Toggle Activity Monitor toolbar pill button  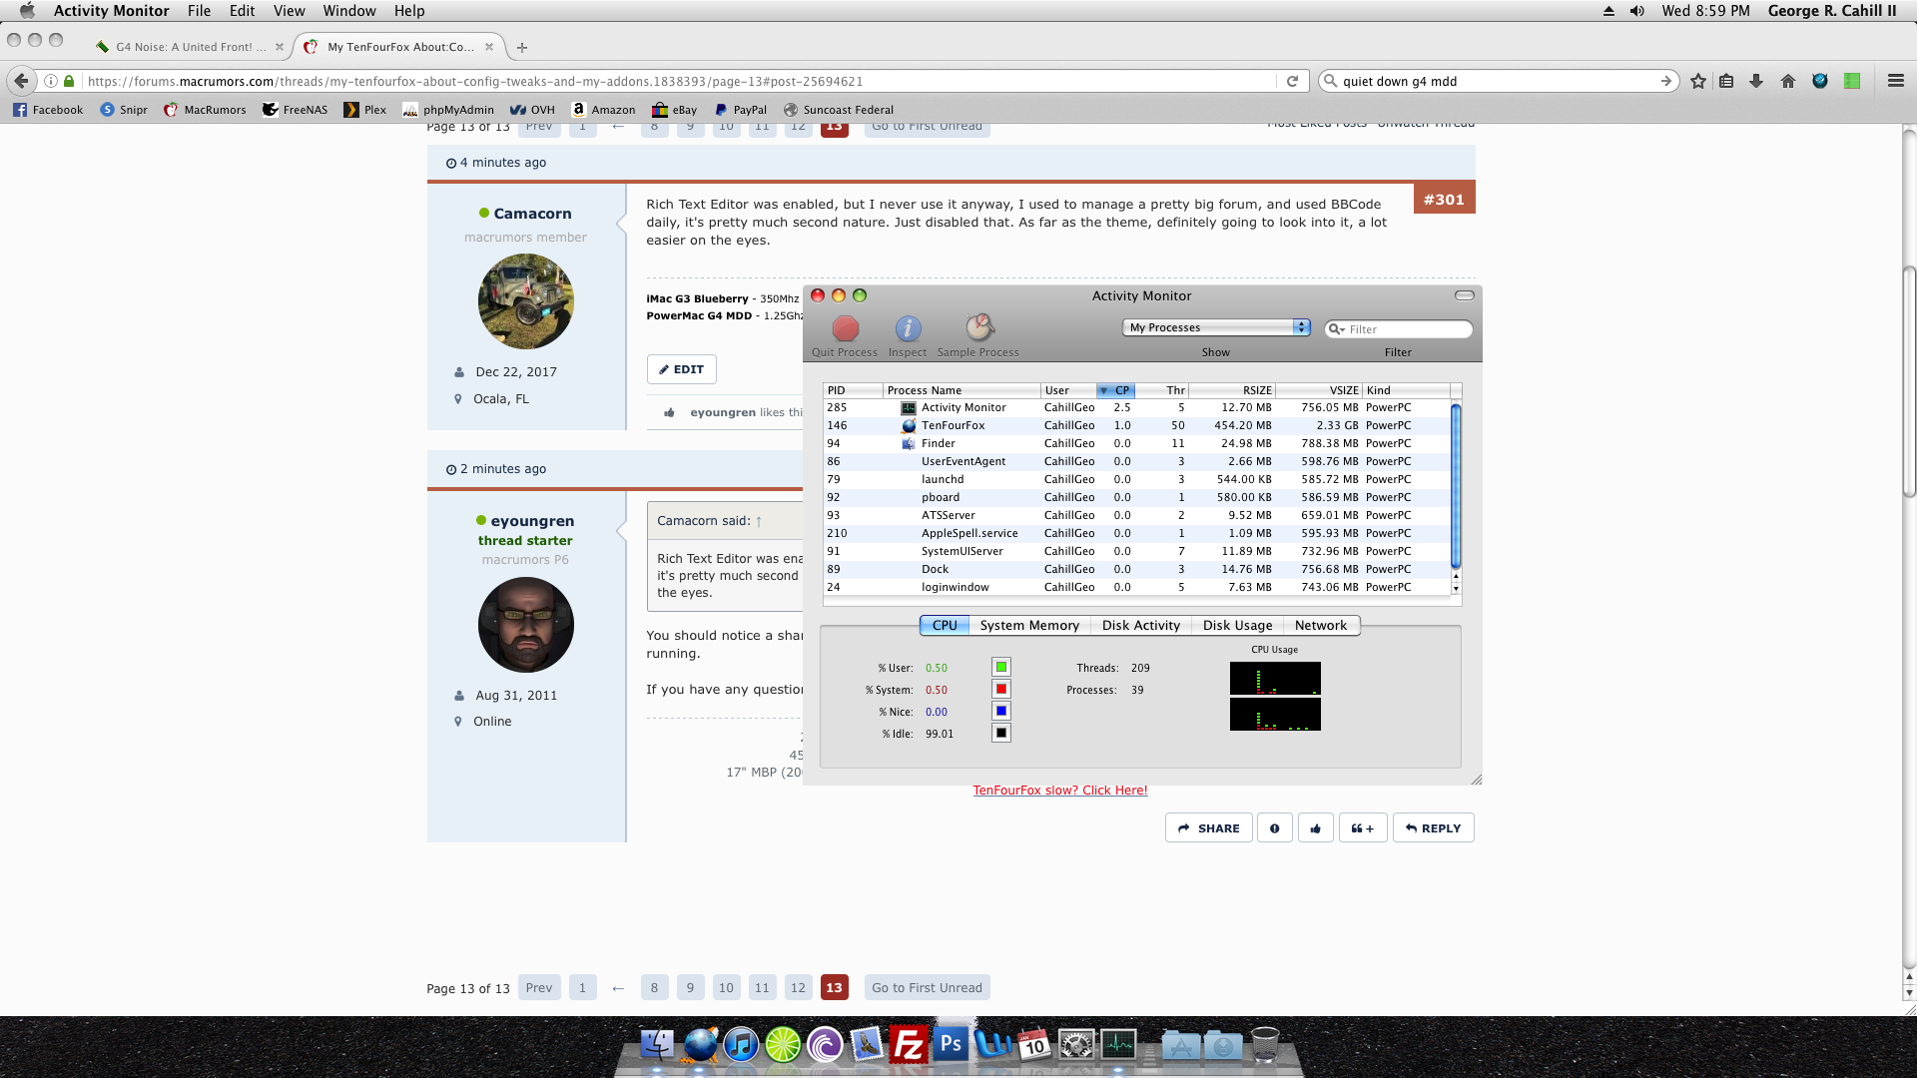click(x=1465, y=295)
